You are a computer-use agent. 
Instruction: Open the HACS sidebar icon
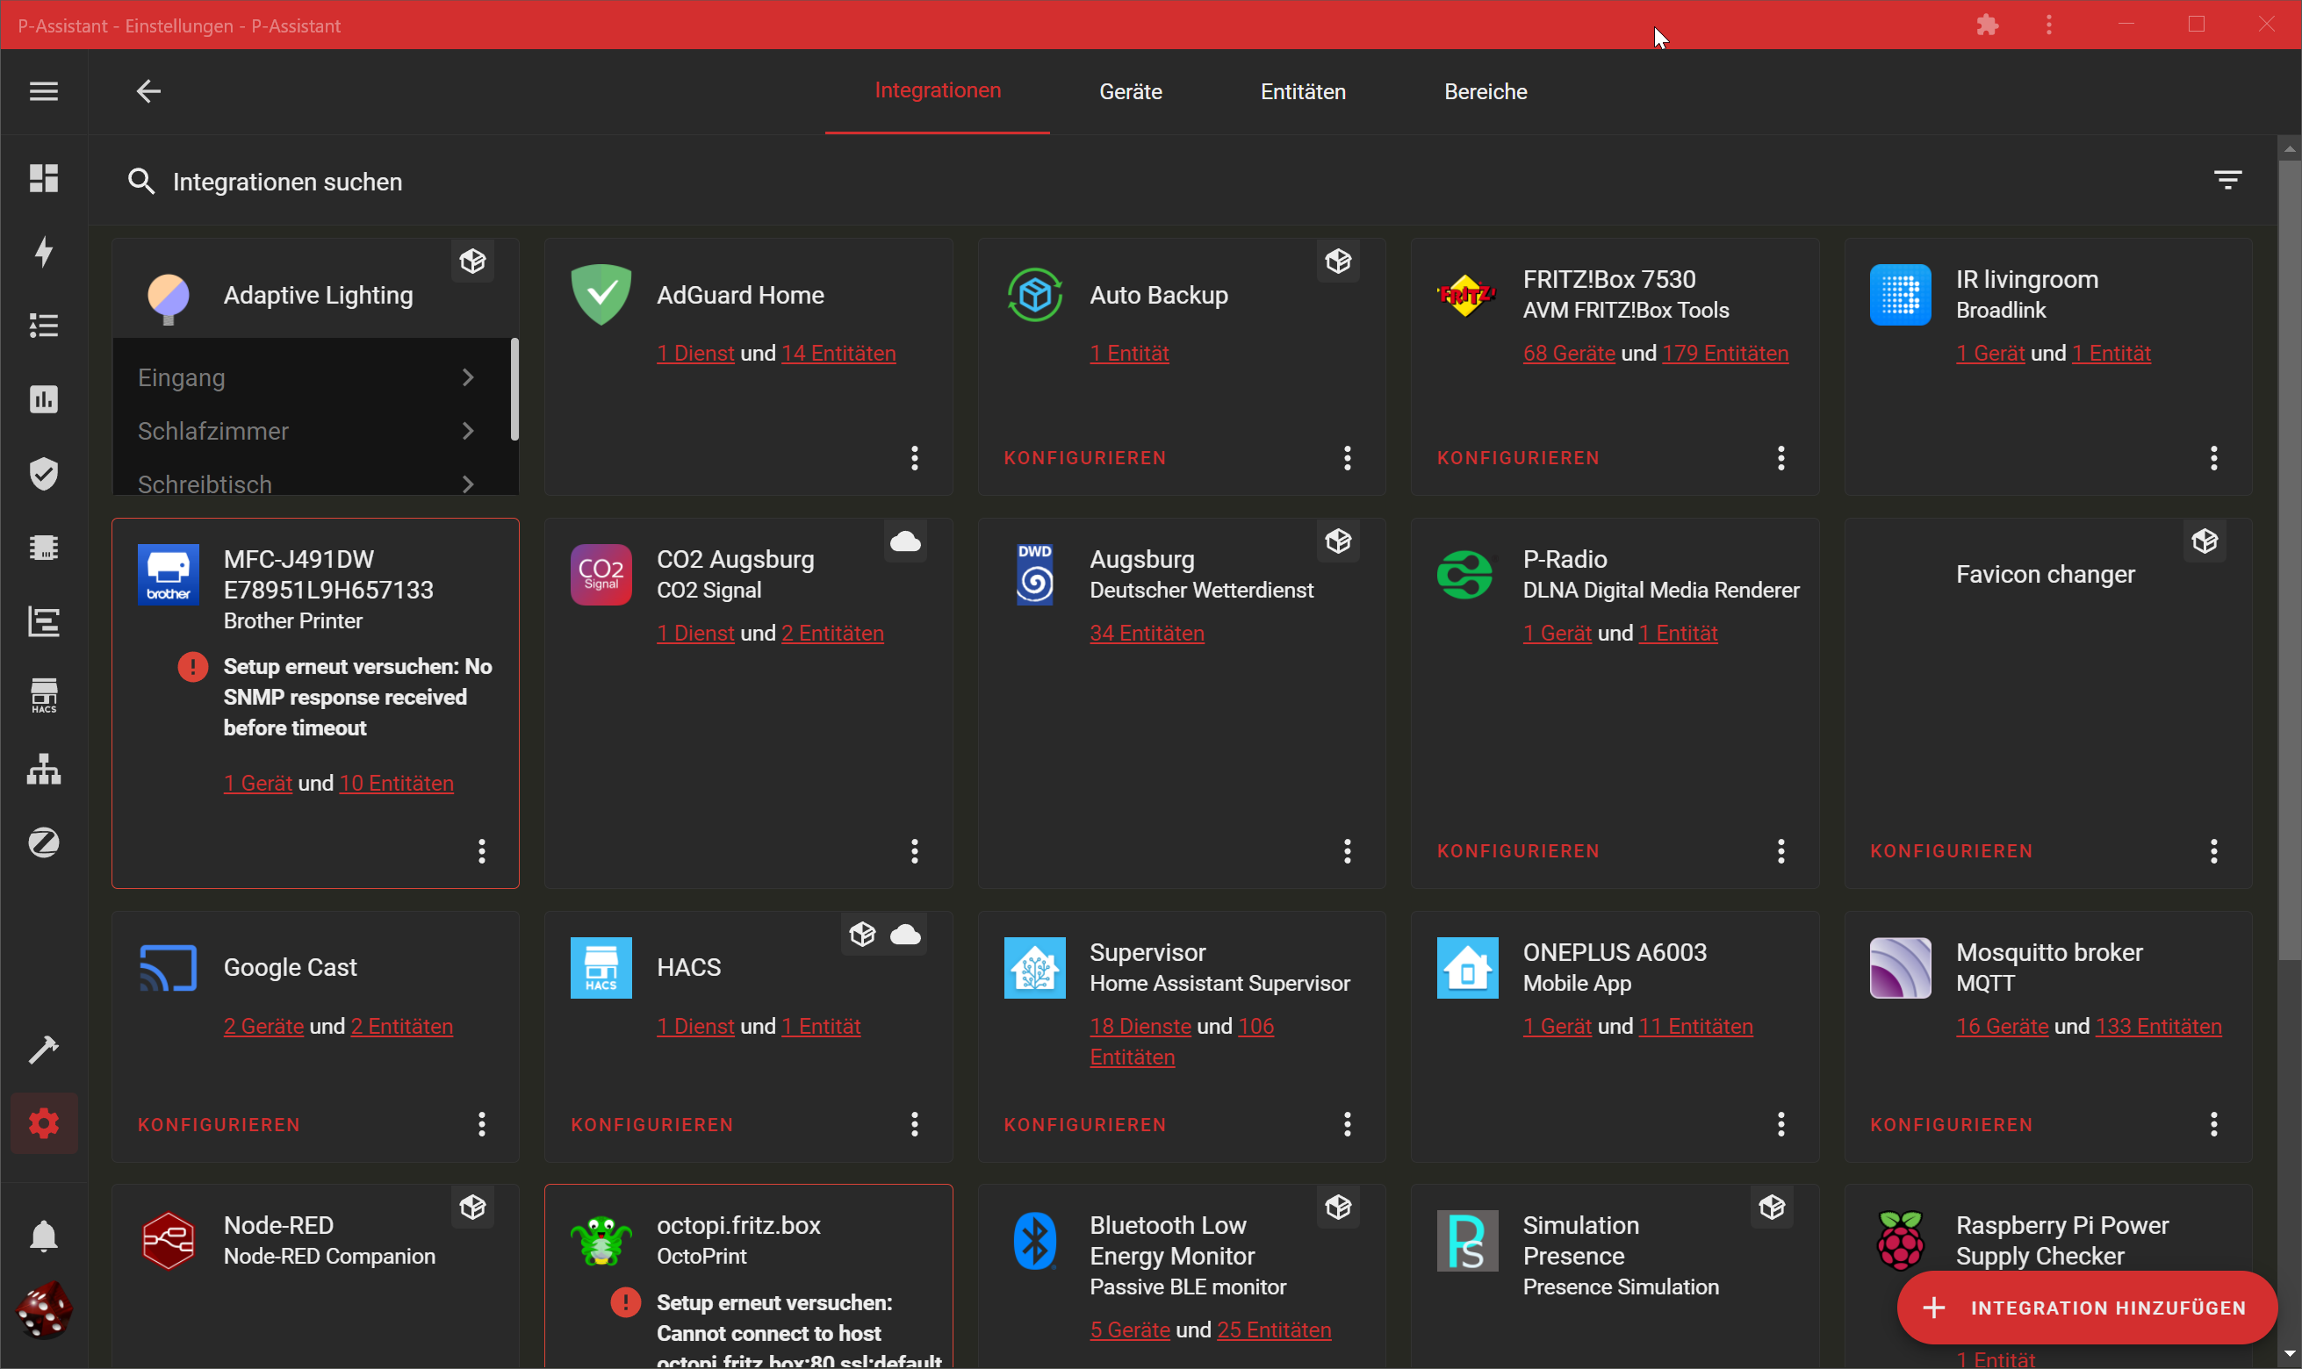43,695
